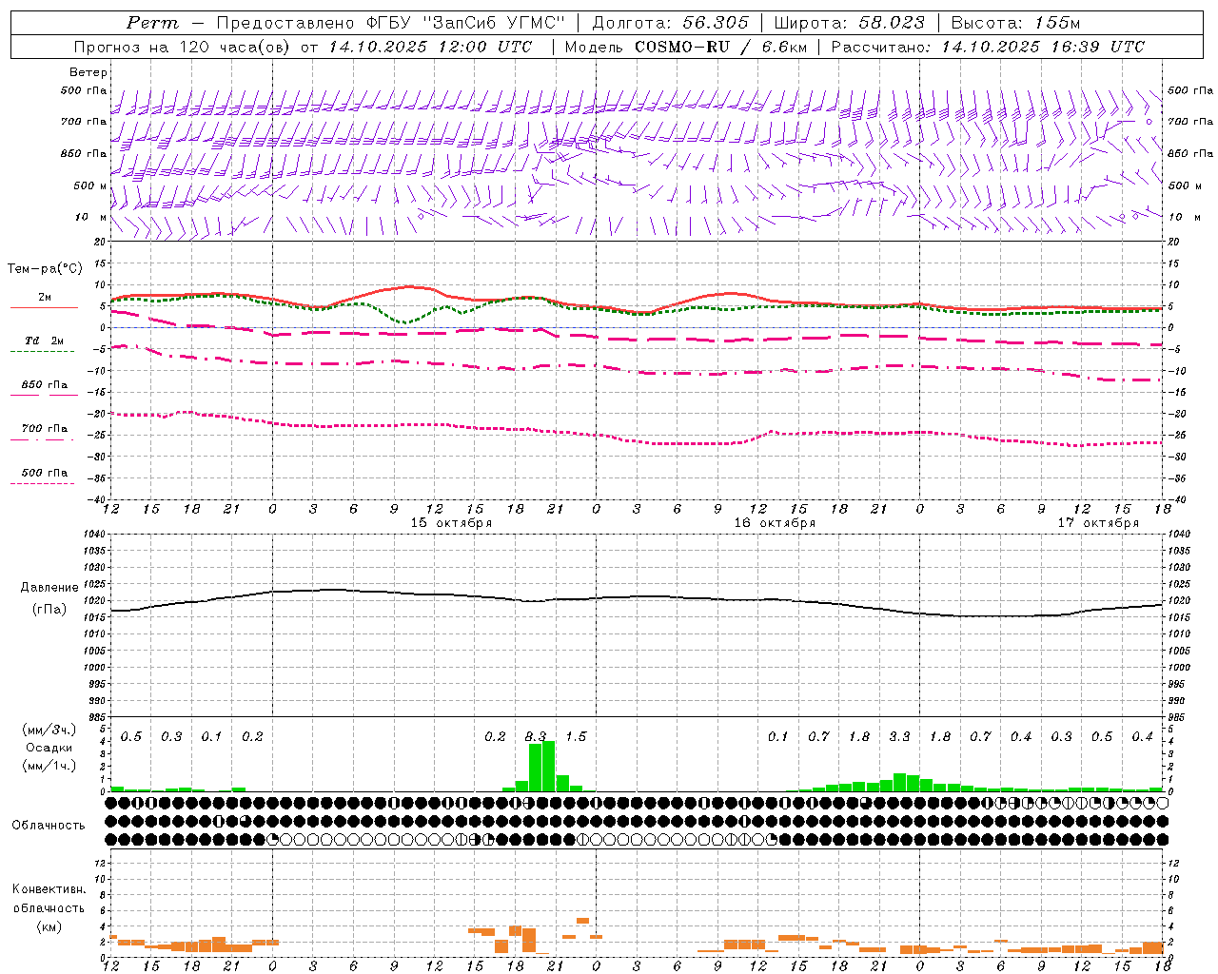Click the "Осадки" precipitation label
This screenshot has width=1218, height=974.
pos(49,748)
